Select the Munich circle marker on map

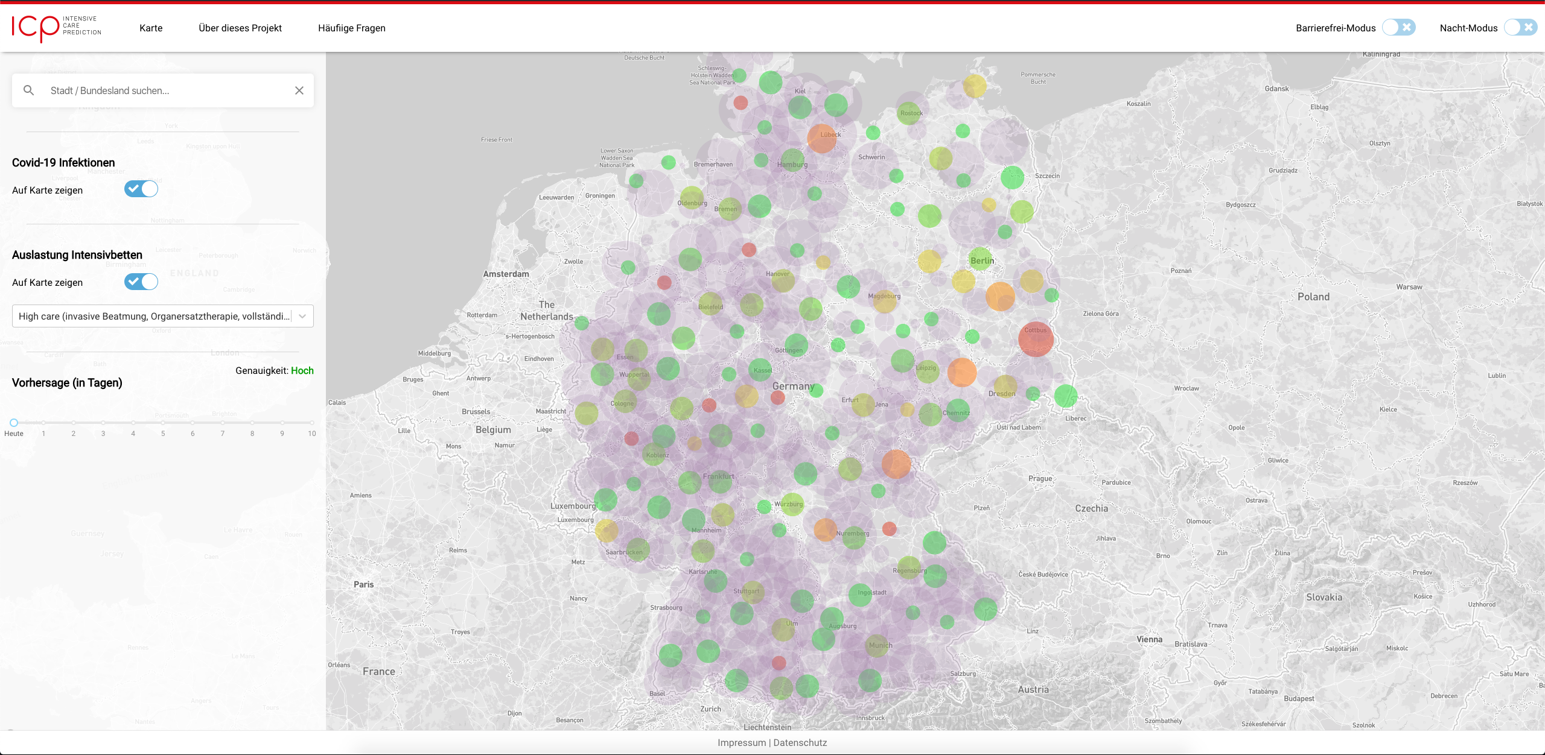pyautogui.click(x=877, y=646)
